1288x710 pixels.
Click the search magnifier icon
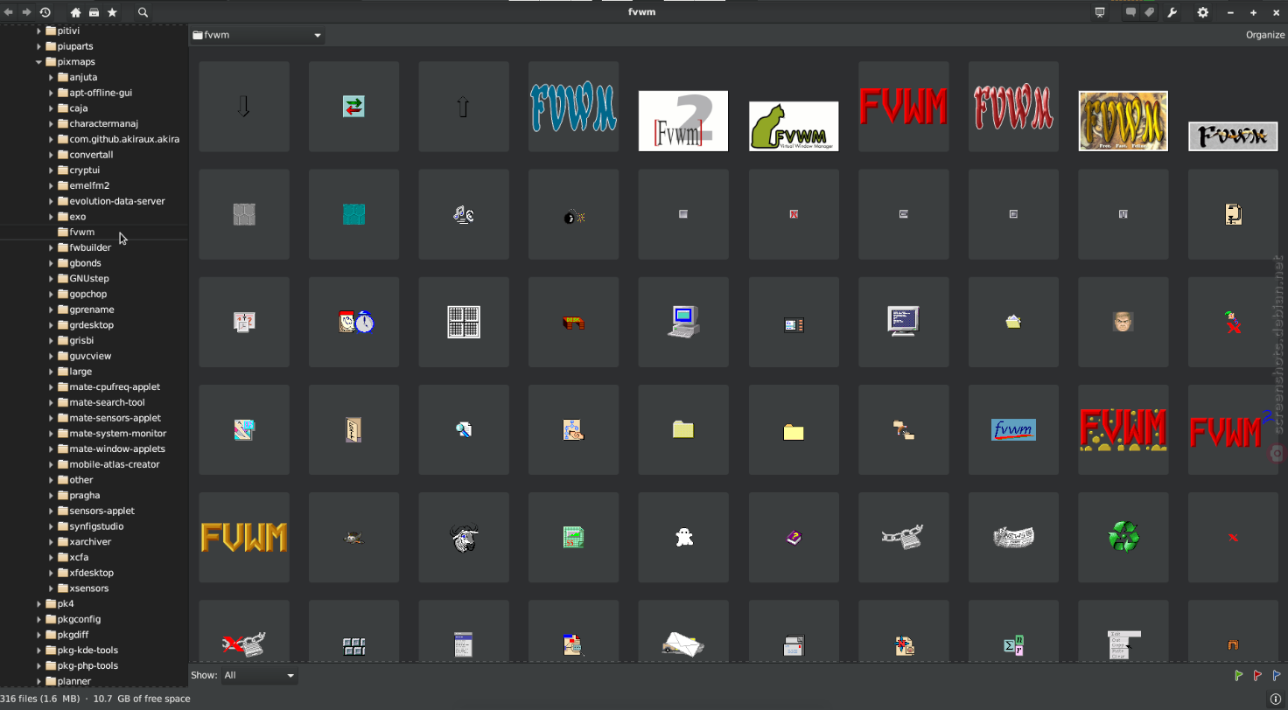(143, 12)
